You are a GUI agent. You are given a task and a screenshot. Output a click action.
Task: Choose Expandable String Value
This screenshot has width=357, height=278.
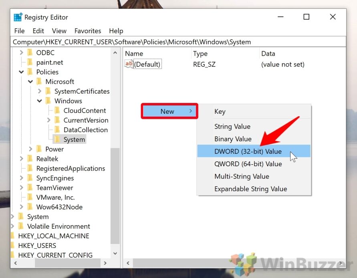254,189
